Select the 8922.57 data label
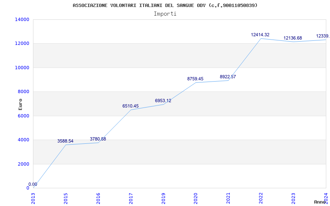 (228, 77)
